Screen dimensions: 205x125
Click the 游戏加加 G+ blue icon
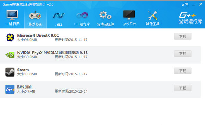point(10,89)
